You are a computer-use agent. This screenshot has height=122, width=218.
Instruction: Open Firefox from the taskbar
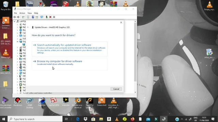pos(133,119)
